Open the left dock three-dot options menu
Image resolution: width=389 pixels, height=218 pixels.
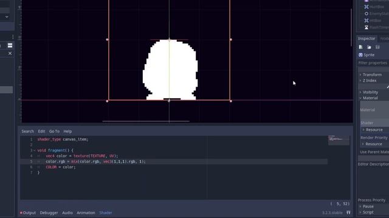[x=13, y=37]
